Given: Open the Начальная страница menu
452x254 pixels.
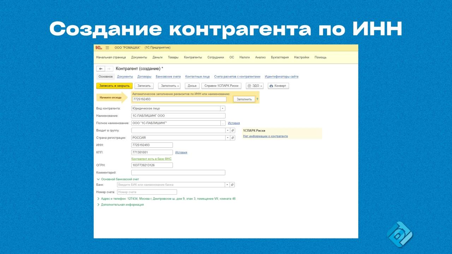Looking at the screenshot, I should [111, 57].
